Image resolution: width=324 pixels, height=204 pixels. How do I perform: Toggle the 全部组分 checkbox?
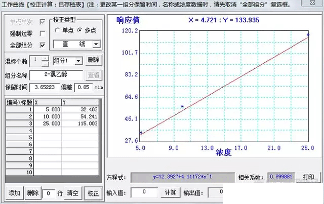pyautogui.click(x=42, y=45)
